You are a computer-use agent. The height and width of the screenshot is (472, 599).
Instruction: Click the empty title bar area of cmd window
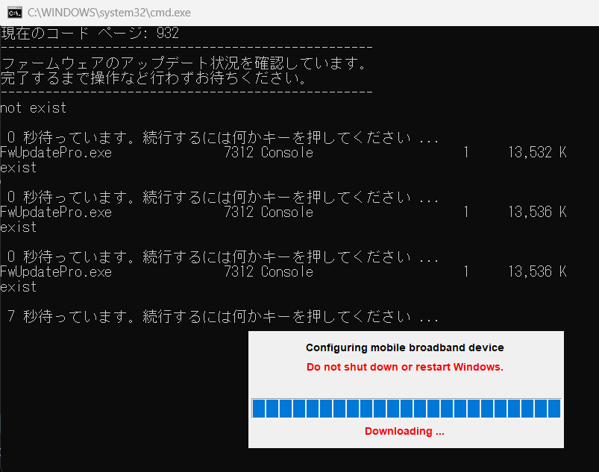[373, 12]
